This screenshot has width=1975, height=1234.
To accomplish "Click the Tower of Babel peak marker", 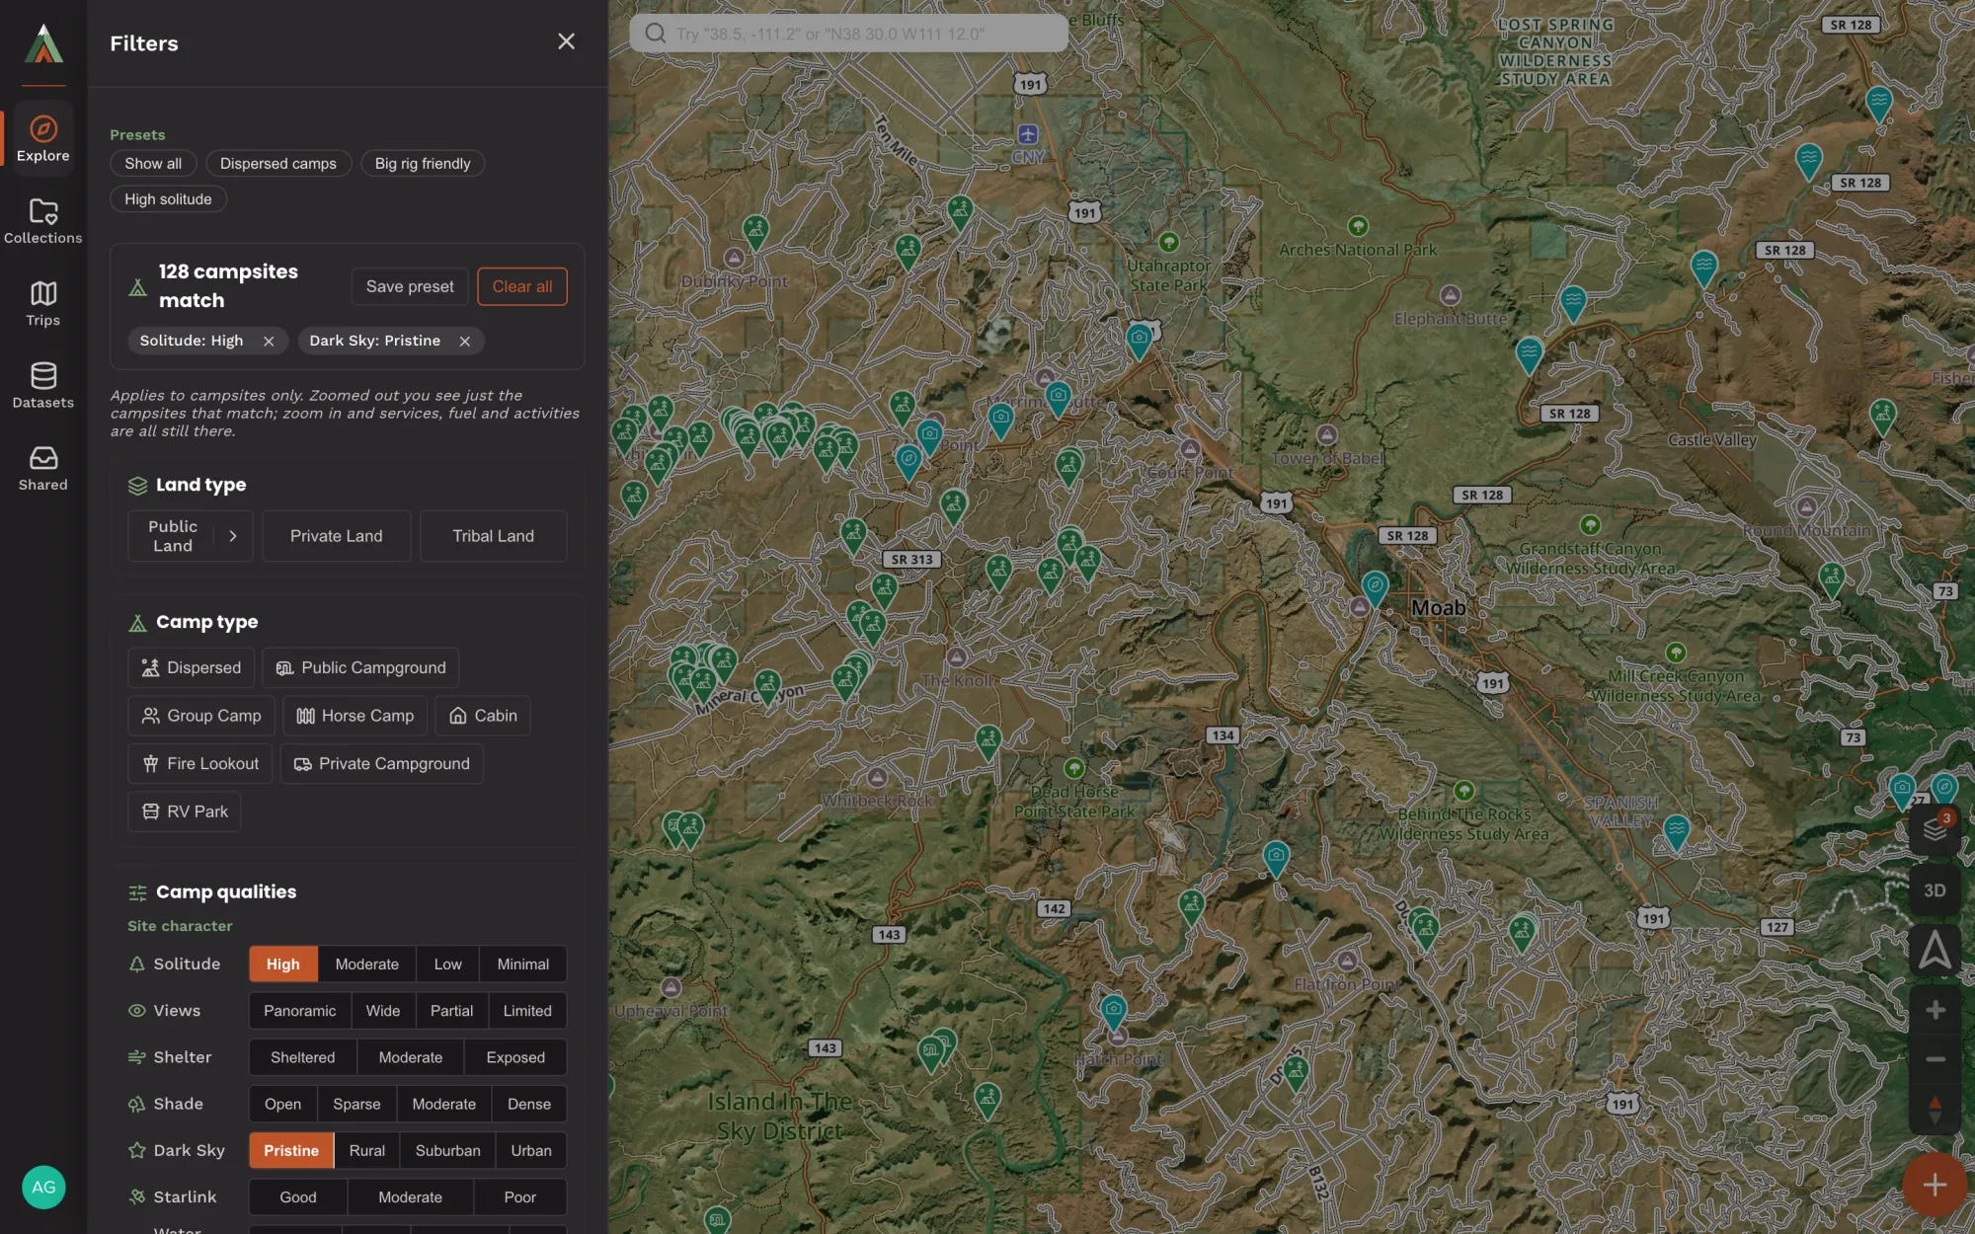I will (1327, 435).
